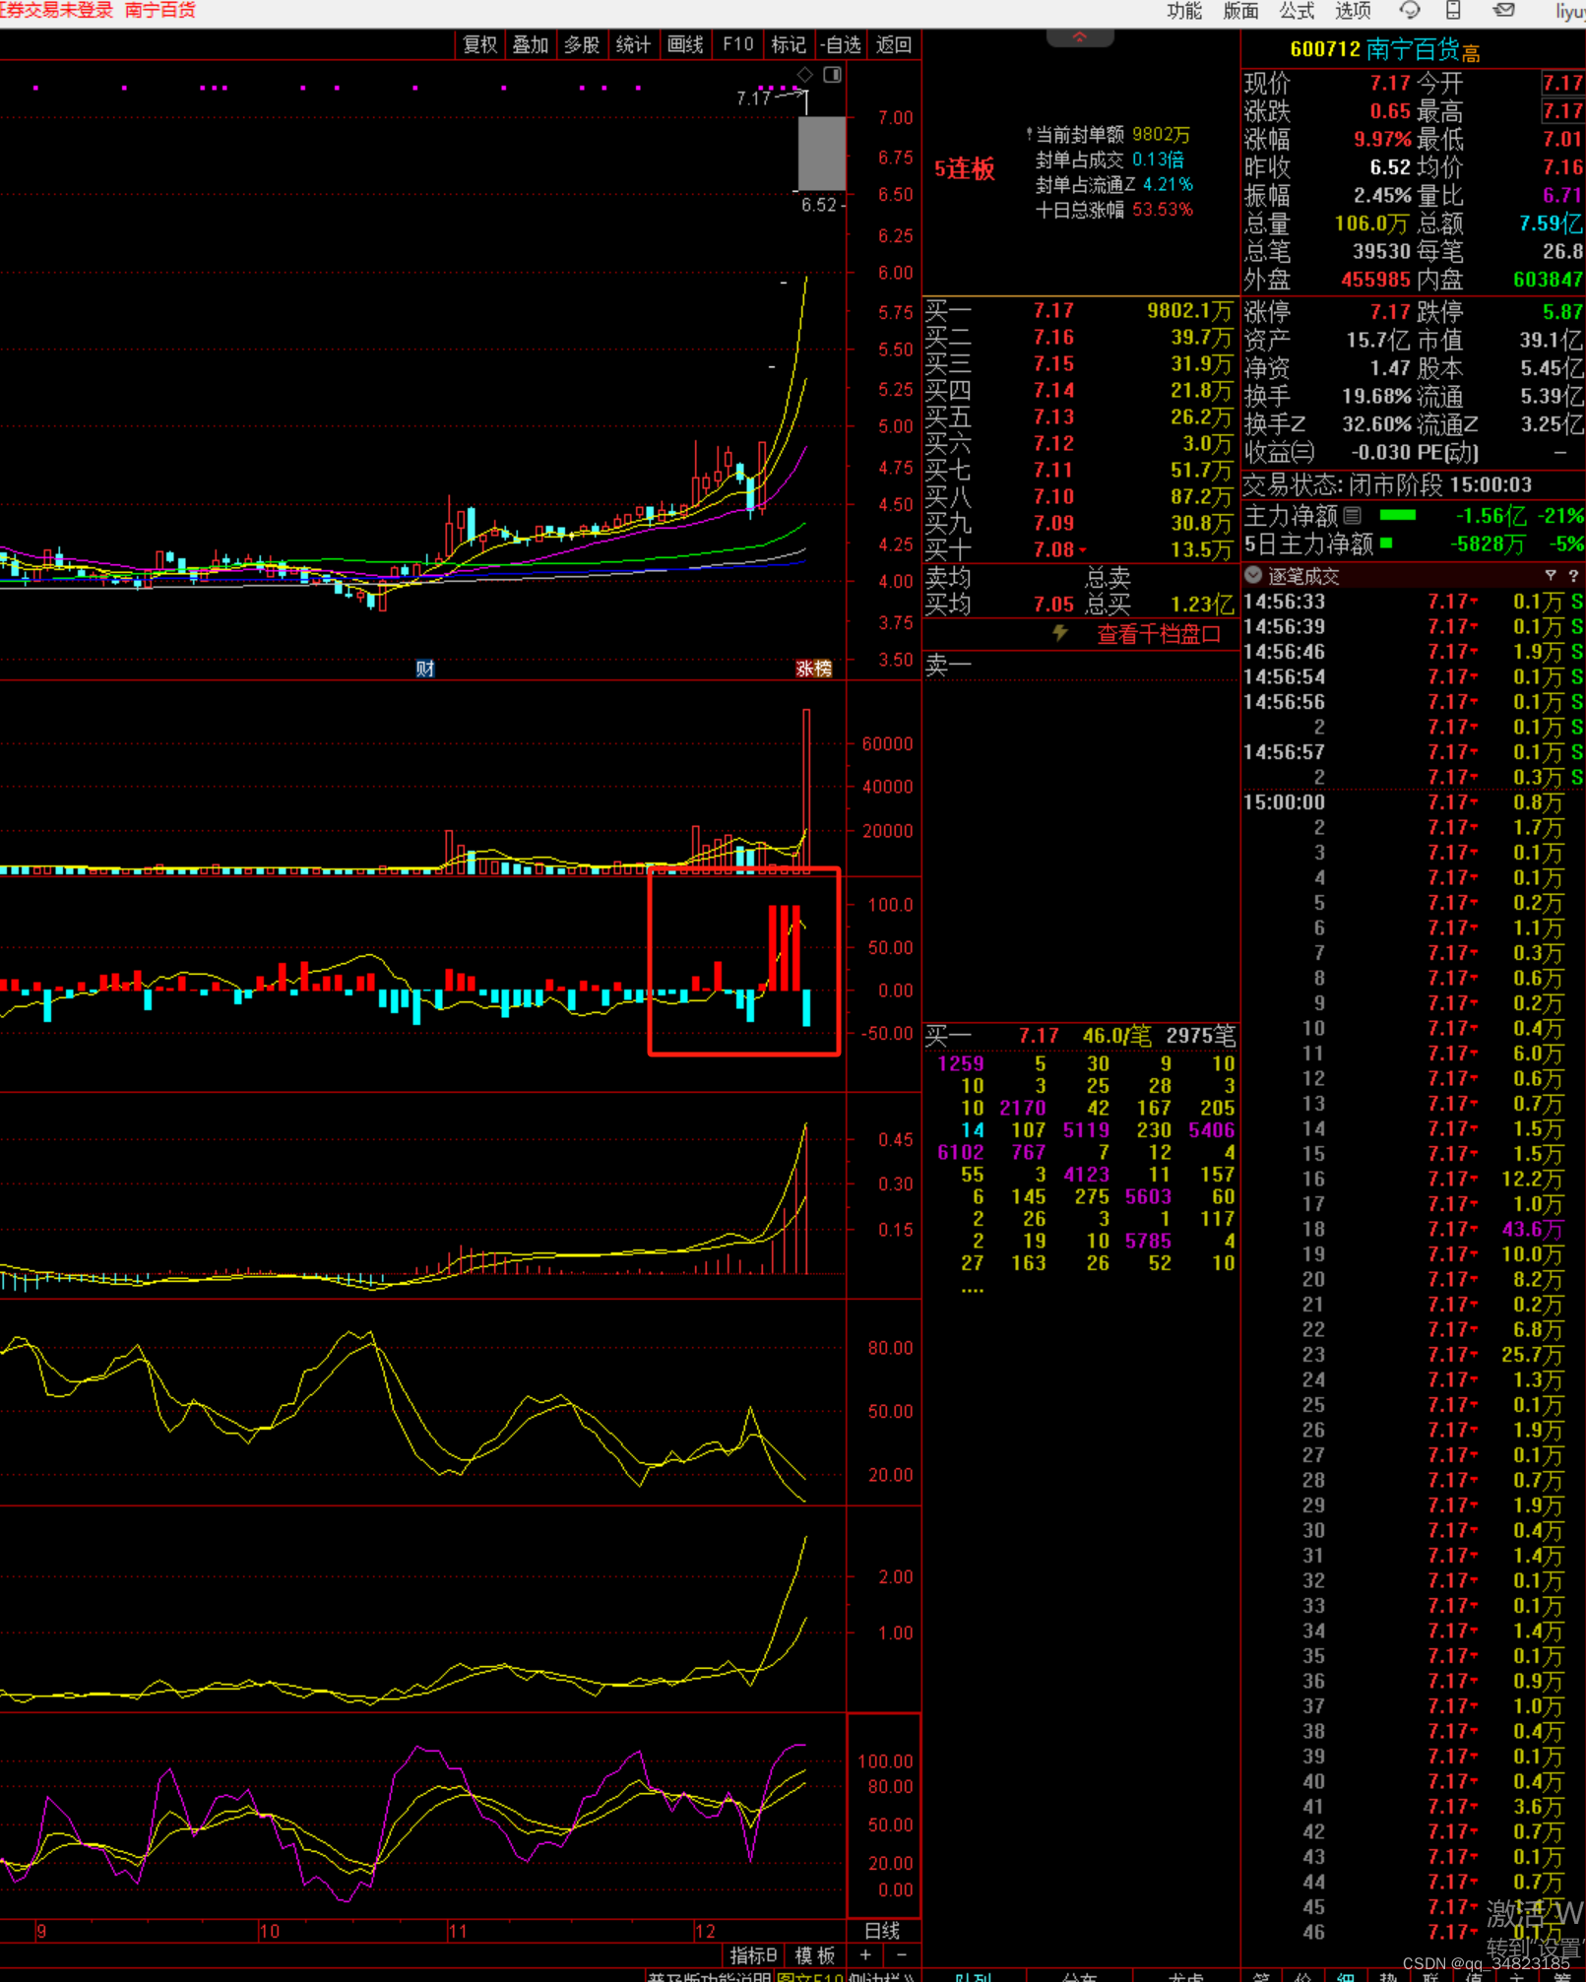This screenshot has width=1586, height=1982.
Task: Open the 选项 menu
Action: (x=1352, y=11)
